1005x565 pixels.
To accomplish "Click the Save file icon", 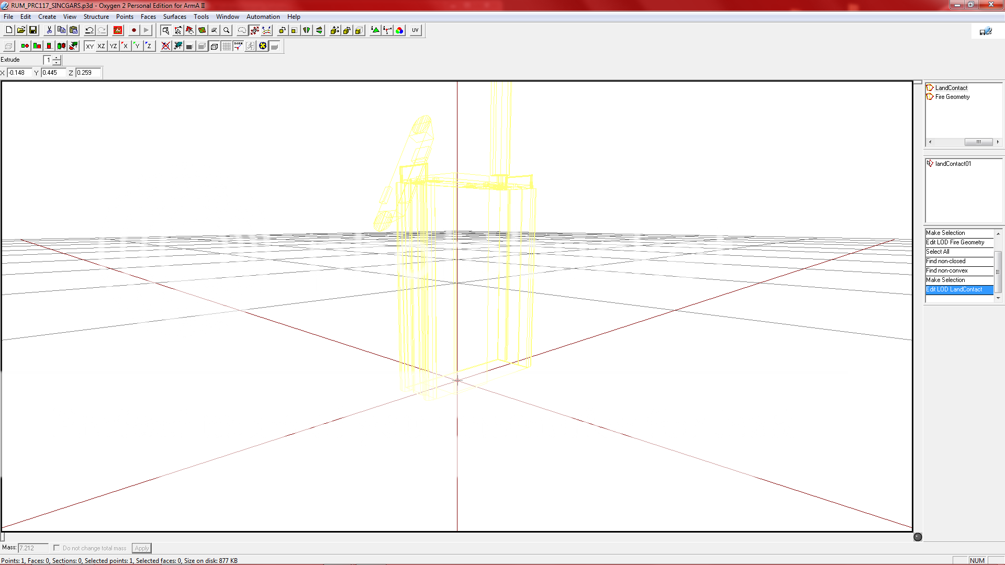I will [x=33, y=30].
